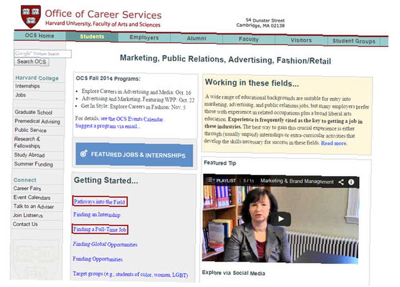This screenshot has width=400, height=287.
Task: Click the Harvard shield logo
Action: pos(31,17)
